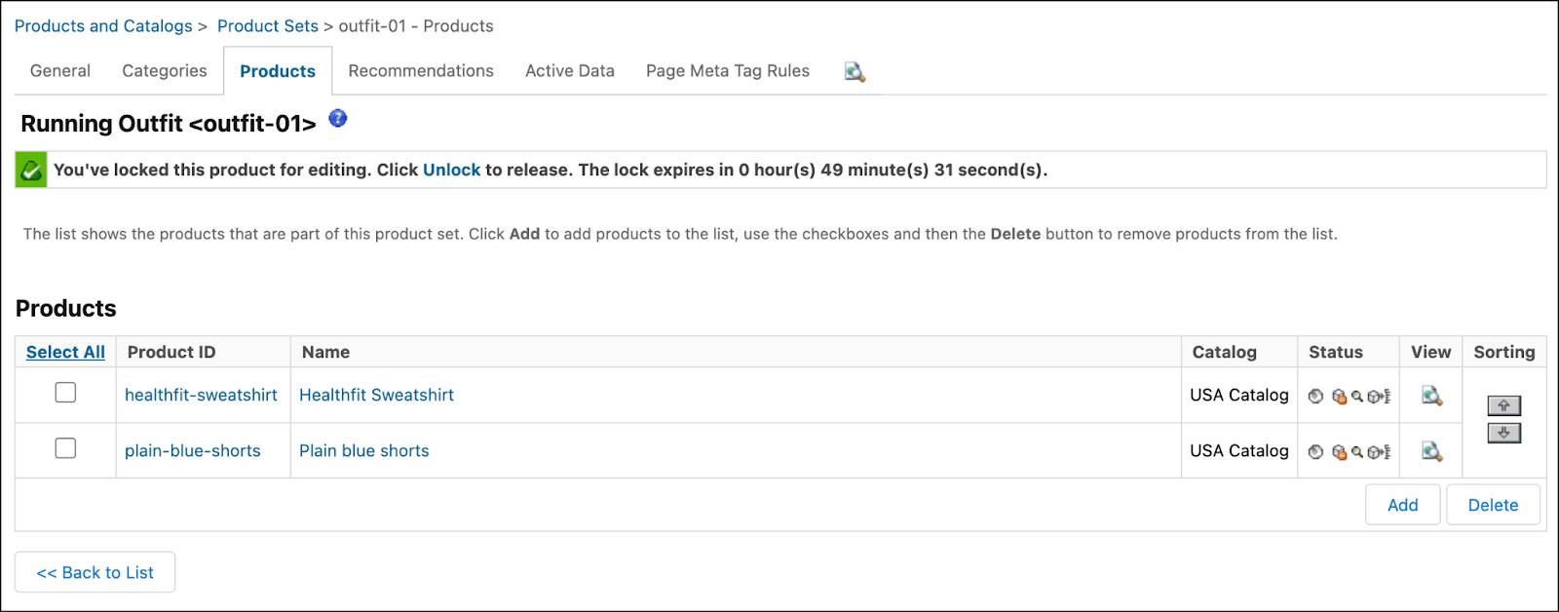
Task: Click orange cube availability icon for Healthfit Sweatshirt
Action: (x=1339, y=396)
